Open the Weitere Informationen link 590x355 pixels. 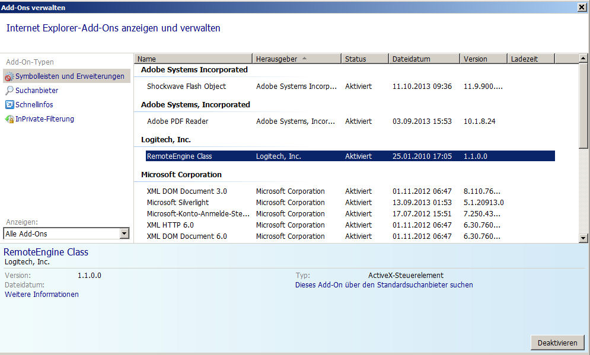(x=42, y=295)
